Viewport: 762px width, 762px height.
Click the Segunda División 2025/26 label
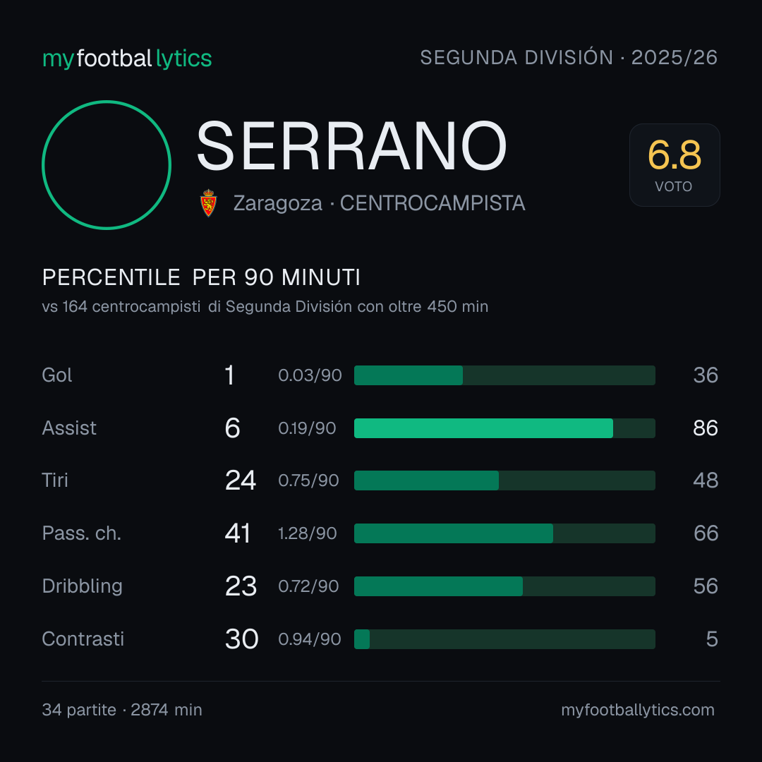[x=569, y=57]
